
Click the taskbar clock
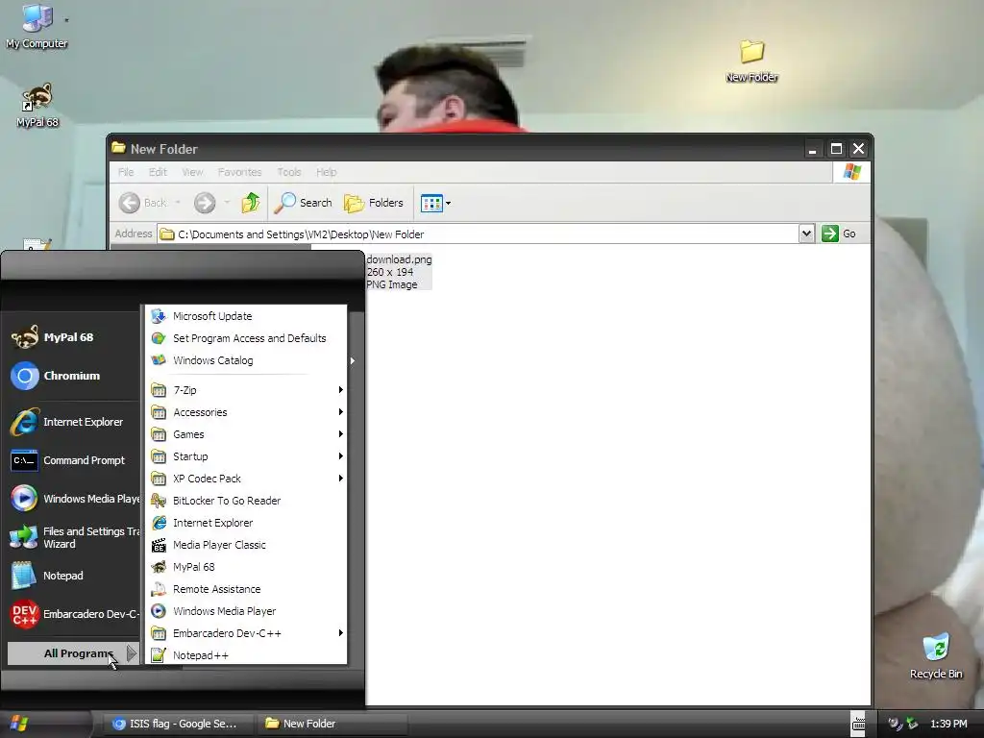948,724
